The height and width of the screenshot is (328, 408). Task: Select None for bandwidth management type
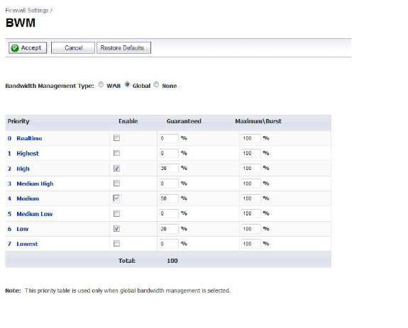[156, 85]
